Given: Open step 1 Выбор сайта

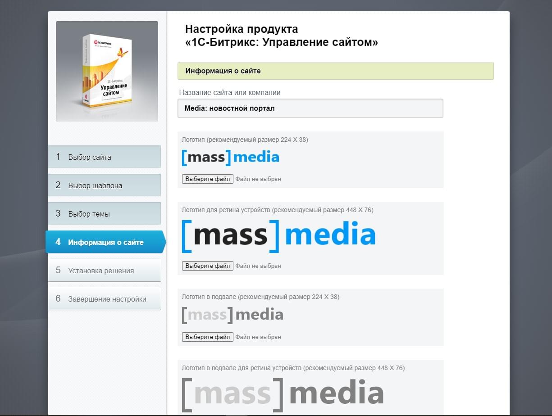Looking at the screenshot, I should coord(105,157).
